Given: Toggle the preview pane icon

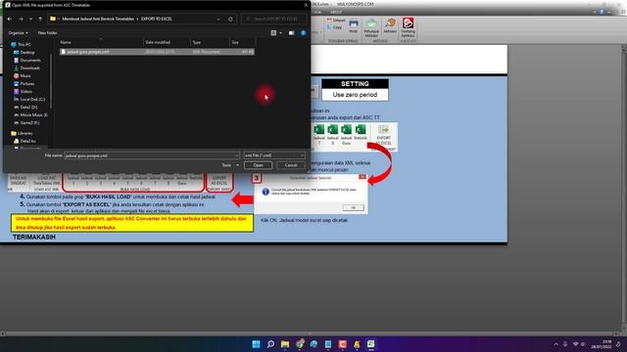Looking at the screenshot, I should coord(292,32).
